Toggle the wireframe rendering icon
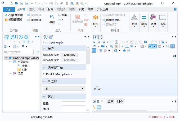Viewport: 180px width, 121px height. coord(168,46)
